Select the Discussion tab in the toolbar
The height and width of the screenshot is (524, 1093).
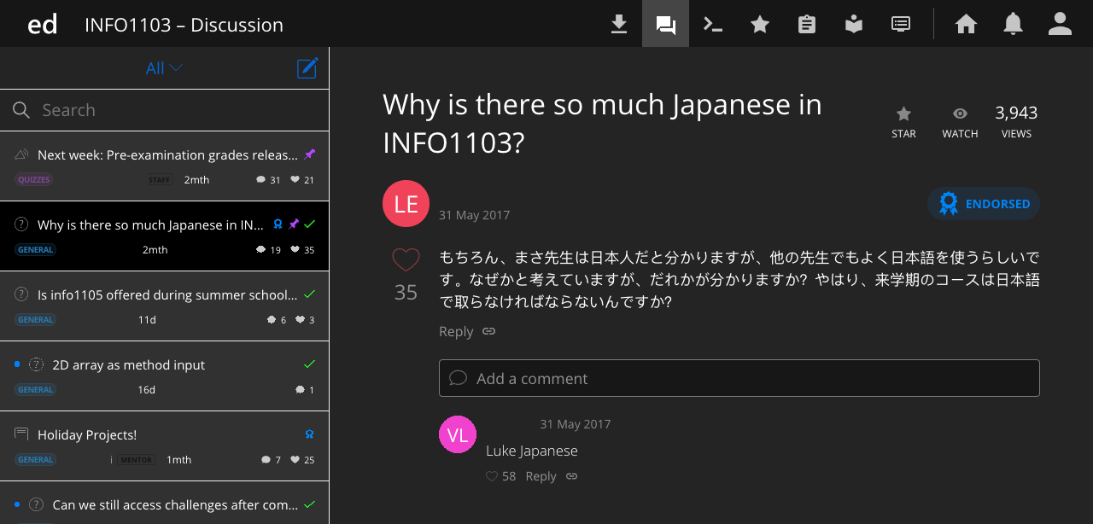665,23
